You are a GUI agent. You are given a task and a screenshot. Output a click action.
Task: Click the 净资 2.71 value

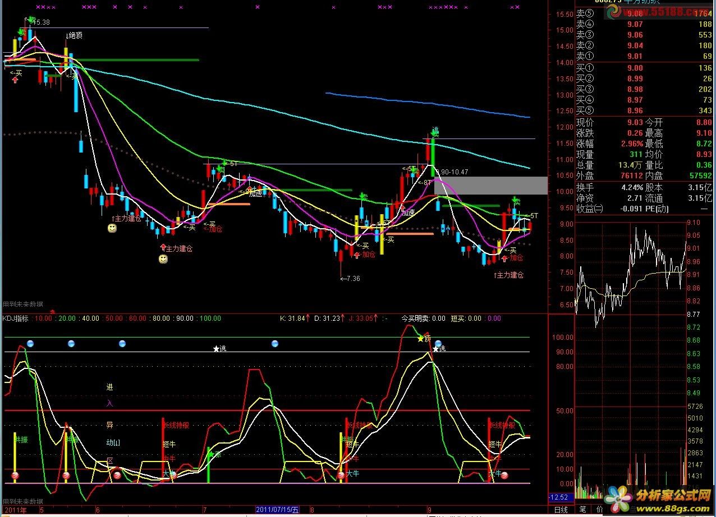pyautogui.click(x=635, y=198)
